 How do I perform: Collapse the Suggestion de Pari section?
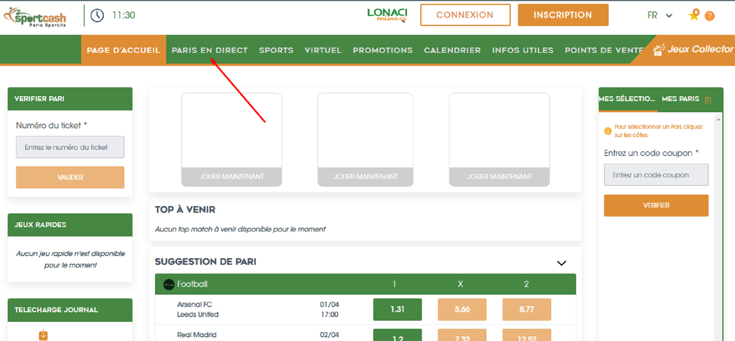(562, 263)
